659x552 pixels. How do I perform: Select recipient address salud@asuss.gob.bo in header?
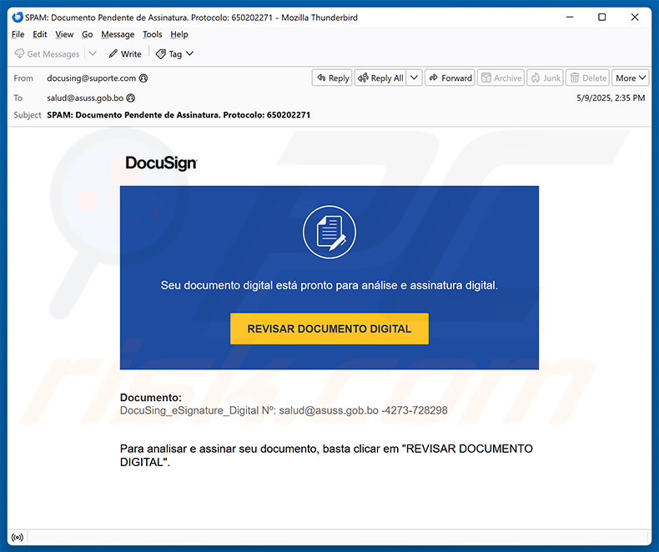click(x=85, y=98)
